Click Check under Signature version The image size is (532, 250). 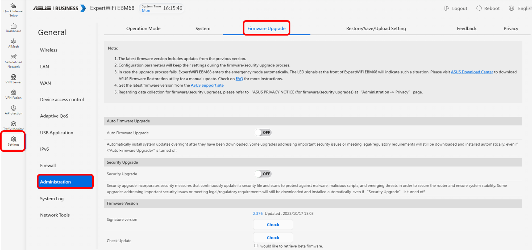pyautogui.click(x=273, y=224)
